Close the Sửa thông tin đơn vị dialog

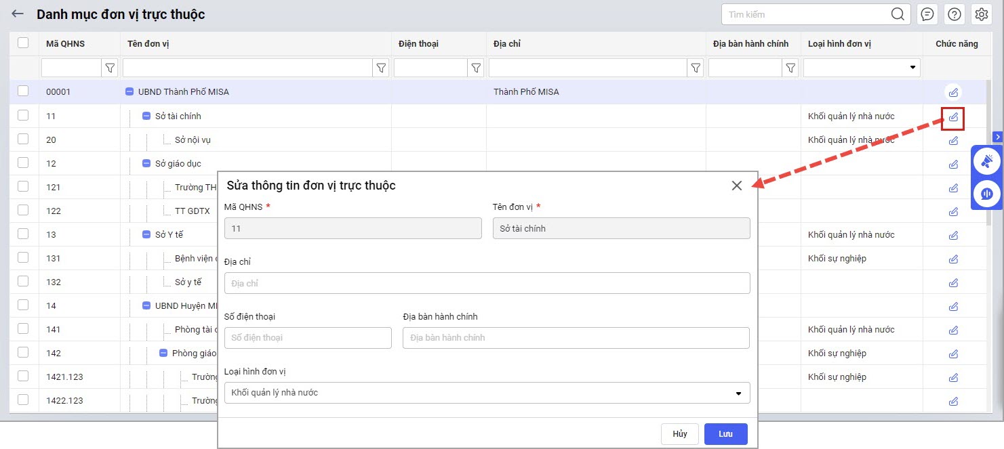(x=737, y=186)
